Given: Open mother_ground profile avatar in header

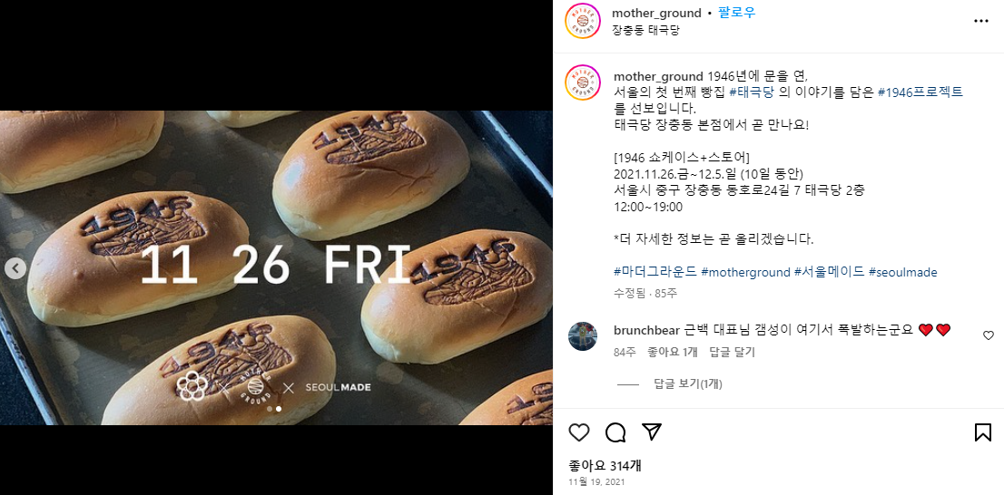Looking at the screenshot, I should coord(583,21).
